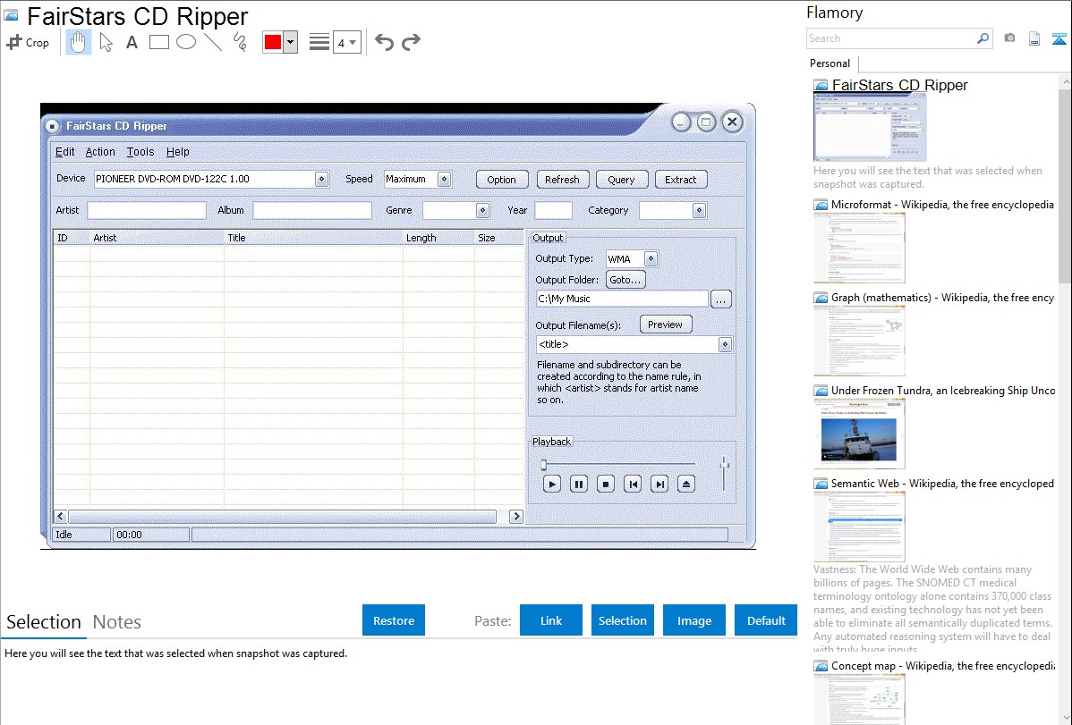Screen dimensions: 1072x725
Task: Click the Album input field
Action: (312, 210)
